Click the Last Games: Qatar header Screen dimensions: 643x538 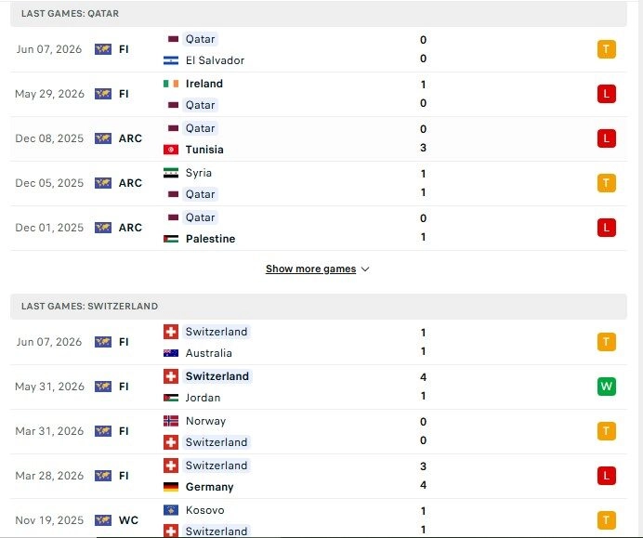tap(319, 14)
